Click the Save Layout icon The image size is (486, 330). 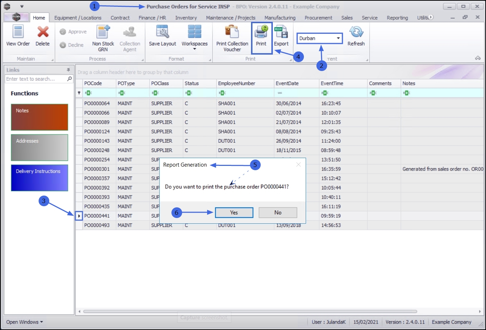162,36
